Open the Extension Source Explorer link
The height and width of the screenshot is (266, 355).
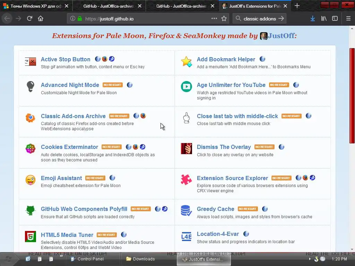(x=232, y=178)
